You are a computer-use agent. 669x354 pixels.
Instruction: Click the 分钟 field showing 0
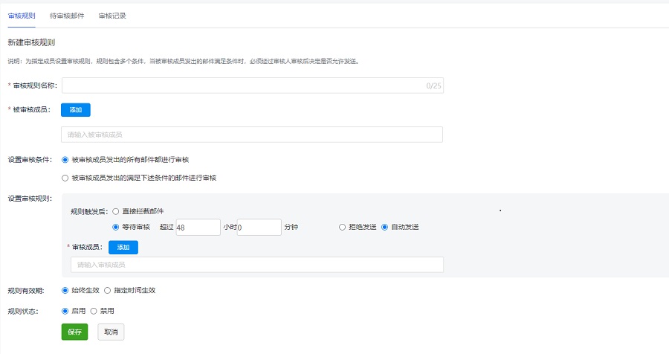tap(259, 227)
